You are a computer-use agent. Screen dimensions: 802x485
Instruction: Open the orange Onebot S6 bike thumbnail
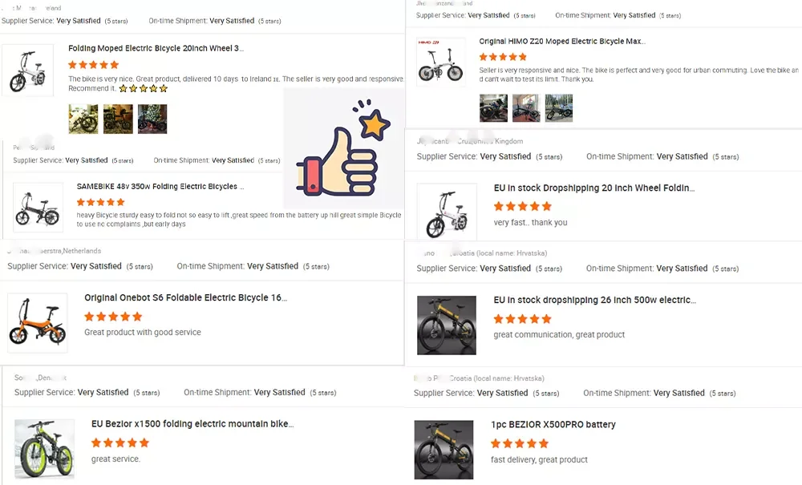38,323
